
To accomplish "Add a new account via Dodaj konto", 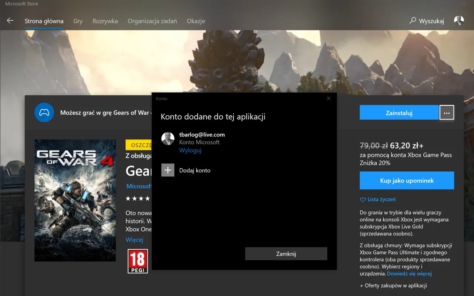I will (x=195, y=170).
